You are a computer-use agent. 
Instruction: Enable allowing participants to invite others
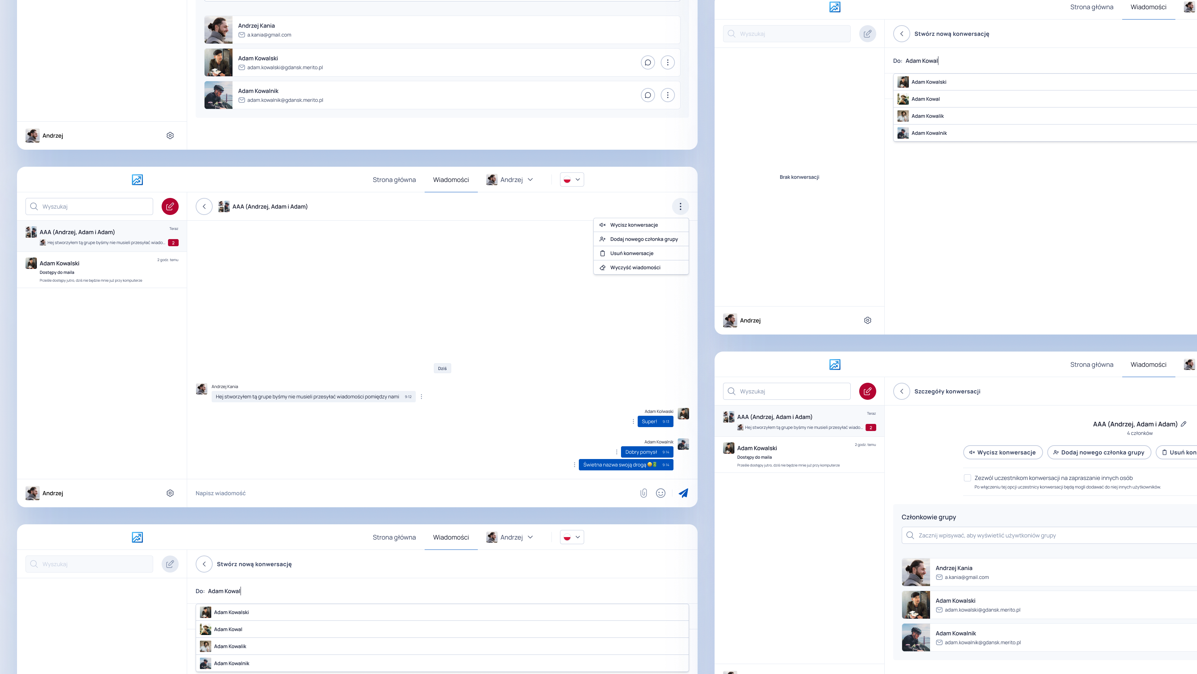(x=967, y=478)
